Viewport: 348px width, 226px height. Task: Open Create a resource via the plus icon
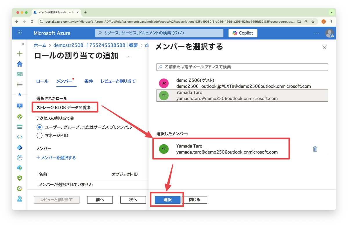(19, 54)
